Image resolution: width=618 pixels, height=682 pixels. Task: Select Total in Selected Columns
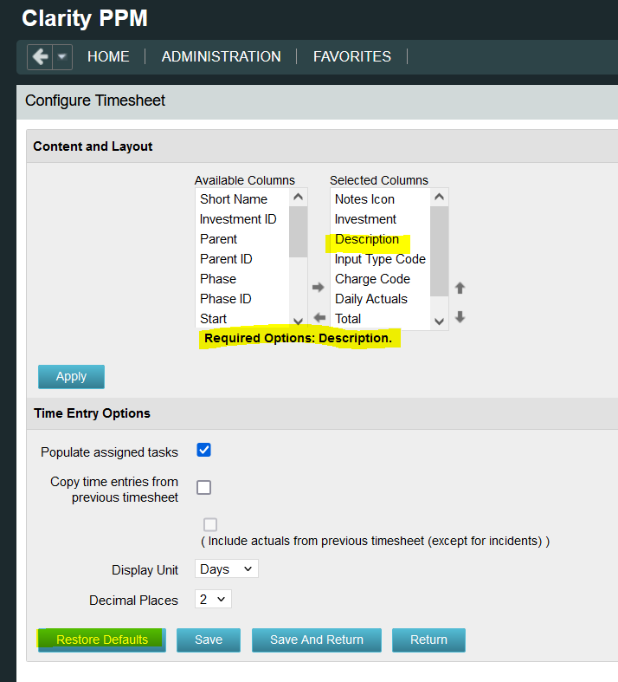(380, 319)
